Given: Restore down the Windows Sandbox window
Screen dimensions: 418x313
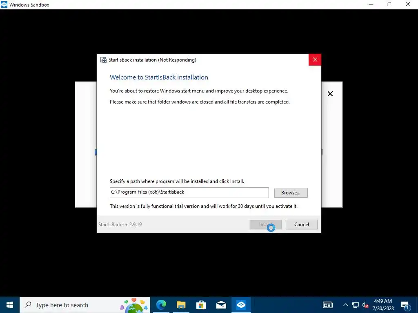Looking at the screenshot, I should tap(389, 4).
